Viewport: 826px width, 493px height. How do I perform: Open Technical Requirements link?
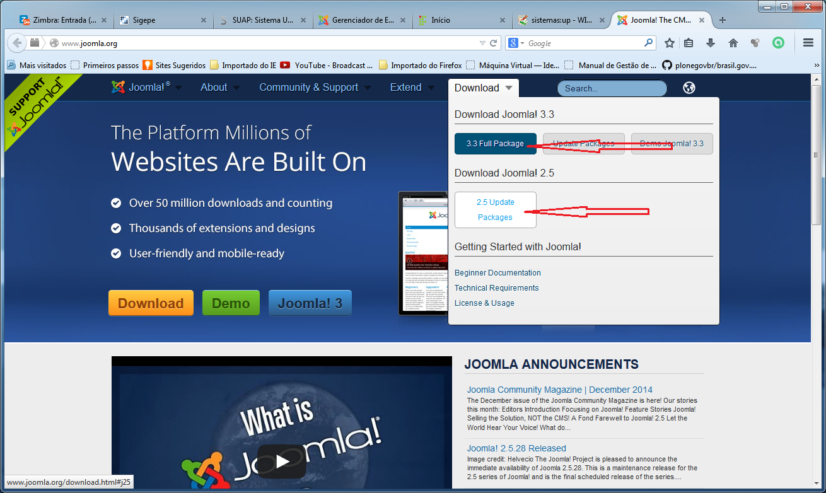click(x=496, y=288)
